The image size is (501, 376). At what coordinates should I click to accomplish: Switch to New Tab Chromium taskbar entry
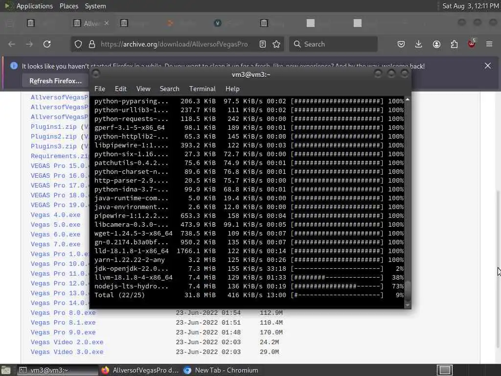(x=222, y=370)
